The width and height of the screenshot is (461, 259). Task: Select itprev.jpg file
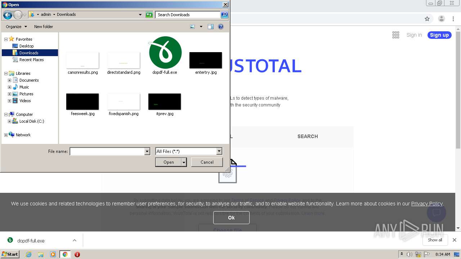165,101
